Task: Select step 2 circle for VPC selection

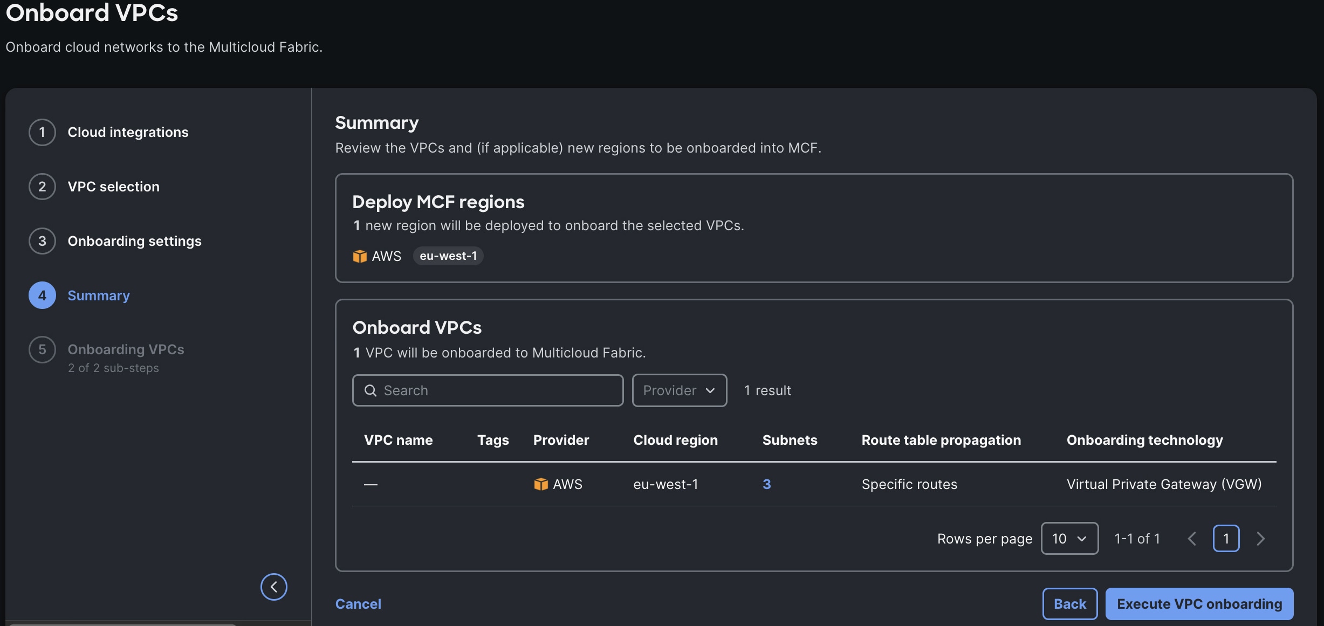Action: click(42, 187)
